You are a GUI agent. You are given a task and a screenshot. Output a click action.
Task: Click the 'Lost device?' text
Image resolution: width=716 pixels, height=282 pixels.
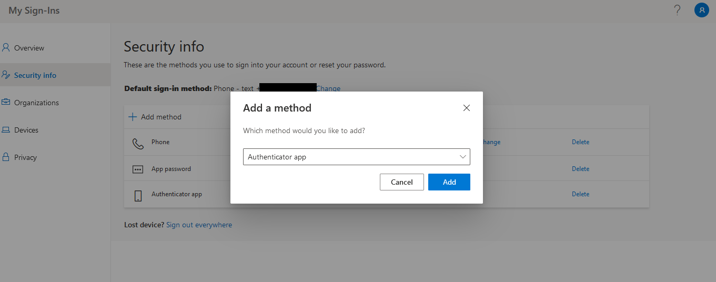click(144, 225)
